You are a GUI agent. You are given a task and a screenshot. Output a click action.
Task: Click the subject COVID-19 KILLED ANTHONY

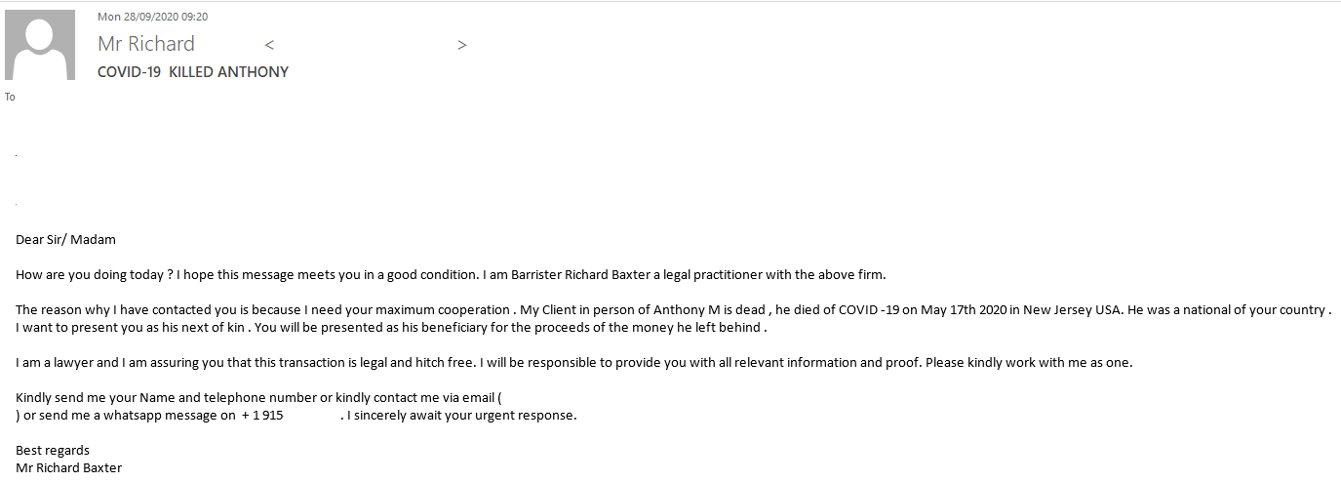tap(193, 72)
